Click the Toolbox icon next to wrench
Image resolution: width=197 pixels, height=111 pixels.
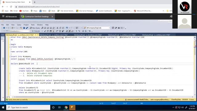click(x=119, y=28)
